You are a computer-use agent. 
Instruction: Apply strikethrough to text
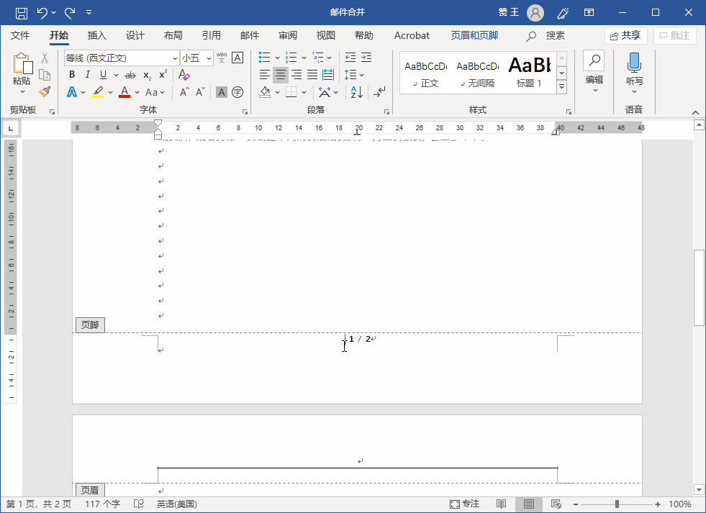(x=130, y=75)
